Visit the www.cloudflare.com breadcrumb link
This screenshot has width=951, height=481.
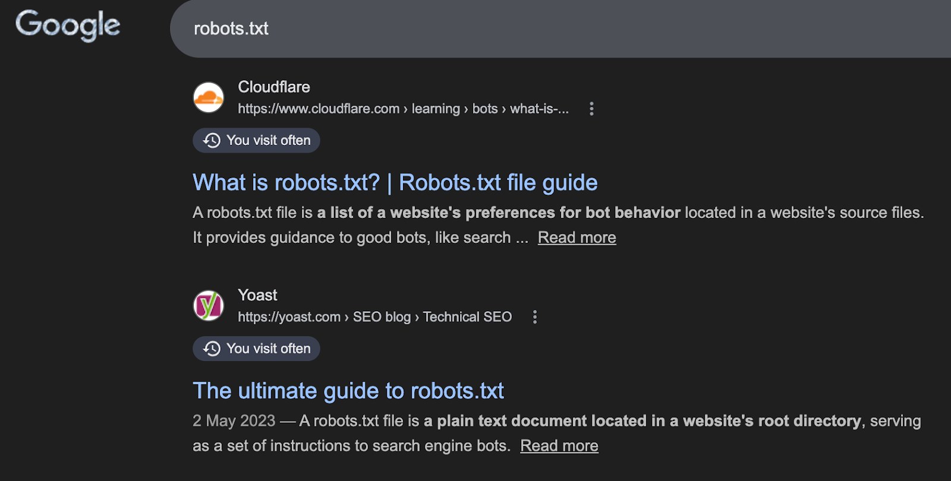(x=318, y=109)
